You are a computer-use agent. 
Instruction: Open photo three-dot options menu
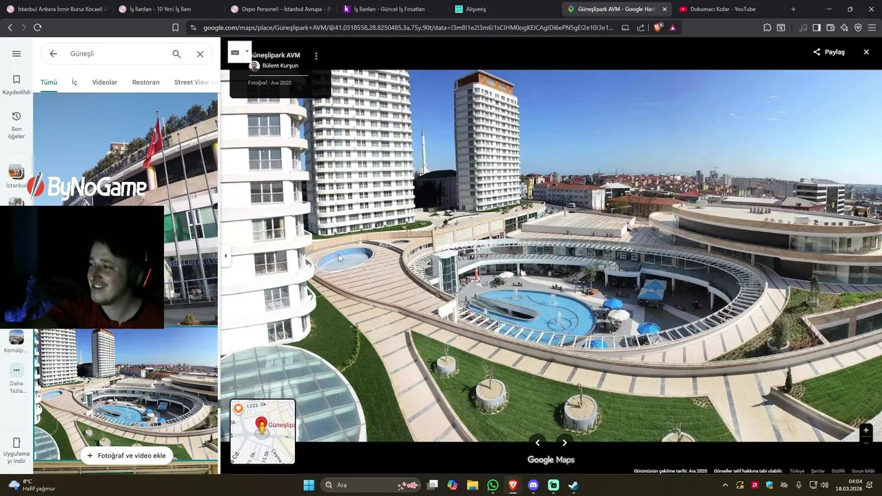point(316,56)
